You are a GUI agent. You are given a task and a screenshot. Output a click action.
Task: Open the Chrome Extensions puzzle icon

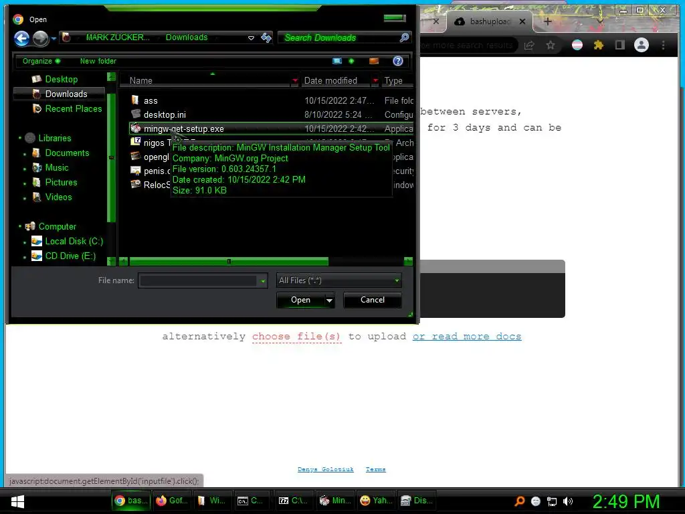(599, 45)
